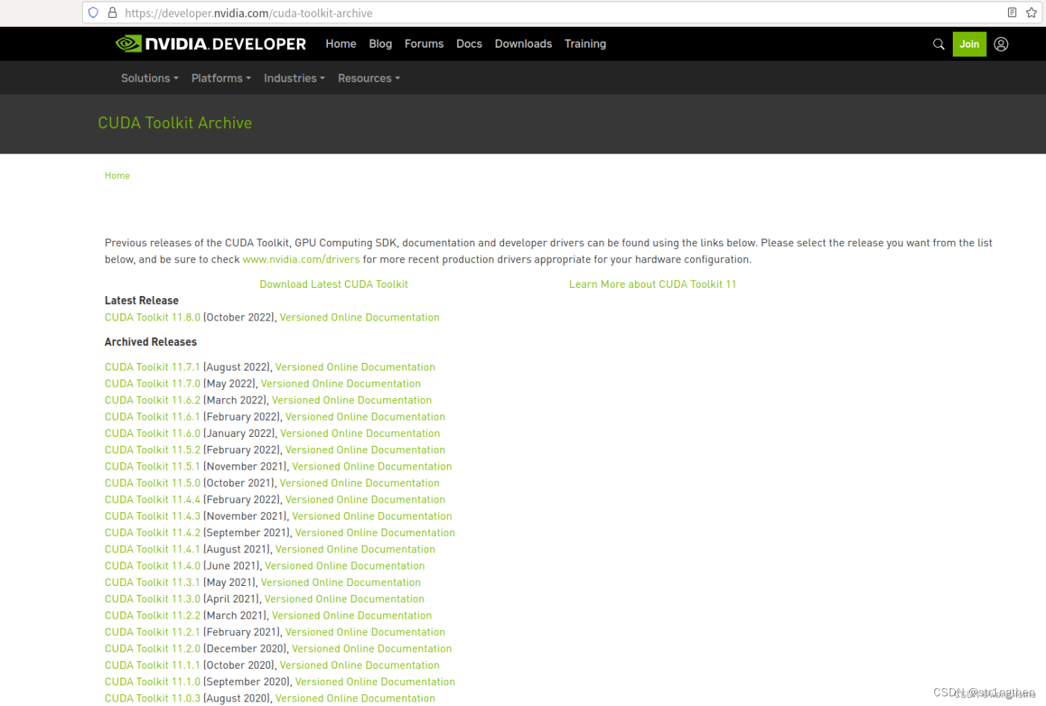Open CUDA Toolkit 11.5.2 link
This screenshot has width=1046, height=706.
coord(153,450)
